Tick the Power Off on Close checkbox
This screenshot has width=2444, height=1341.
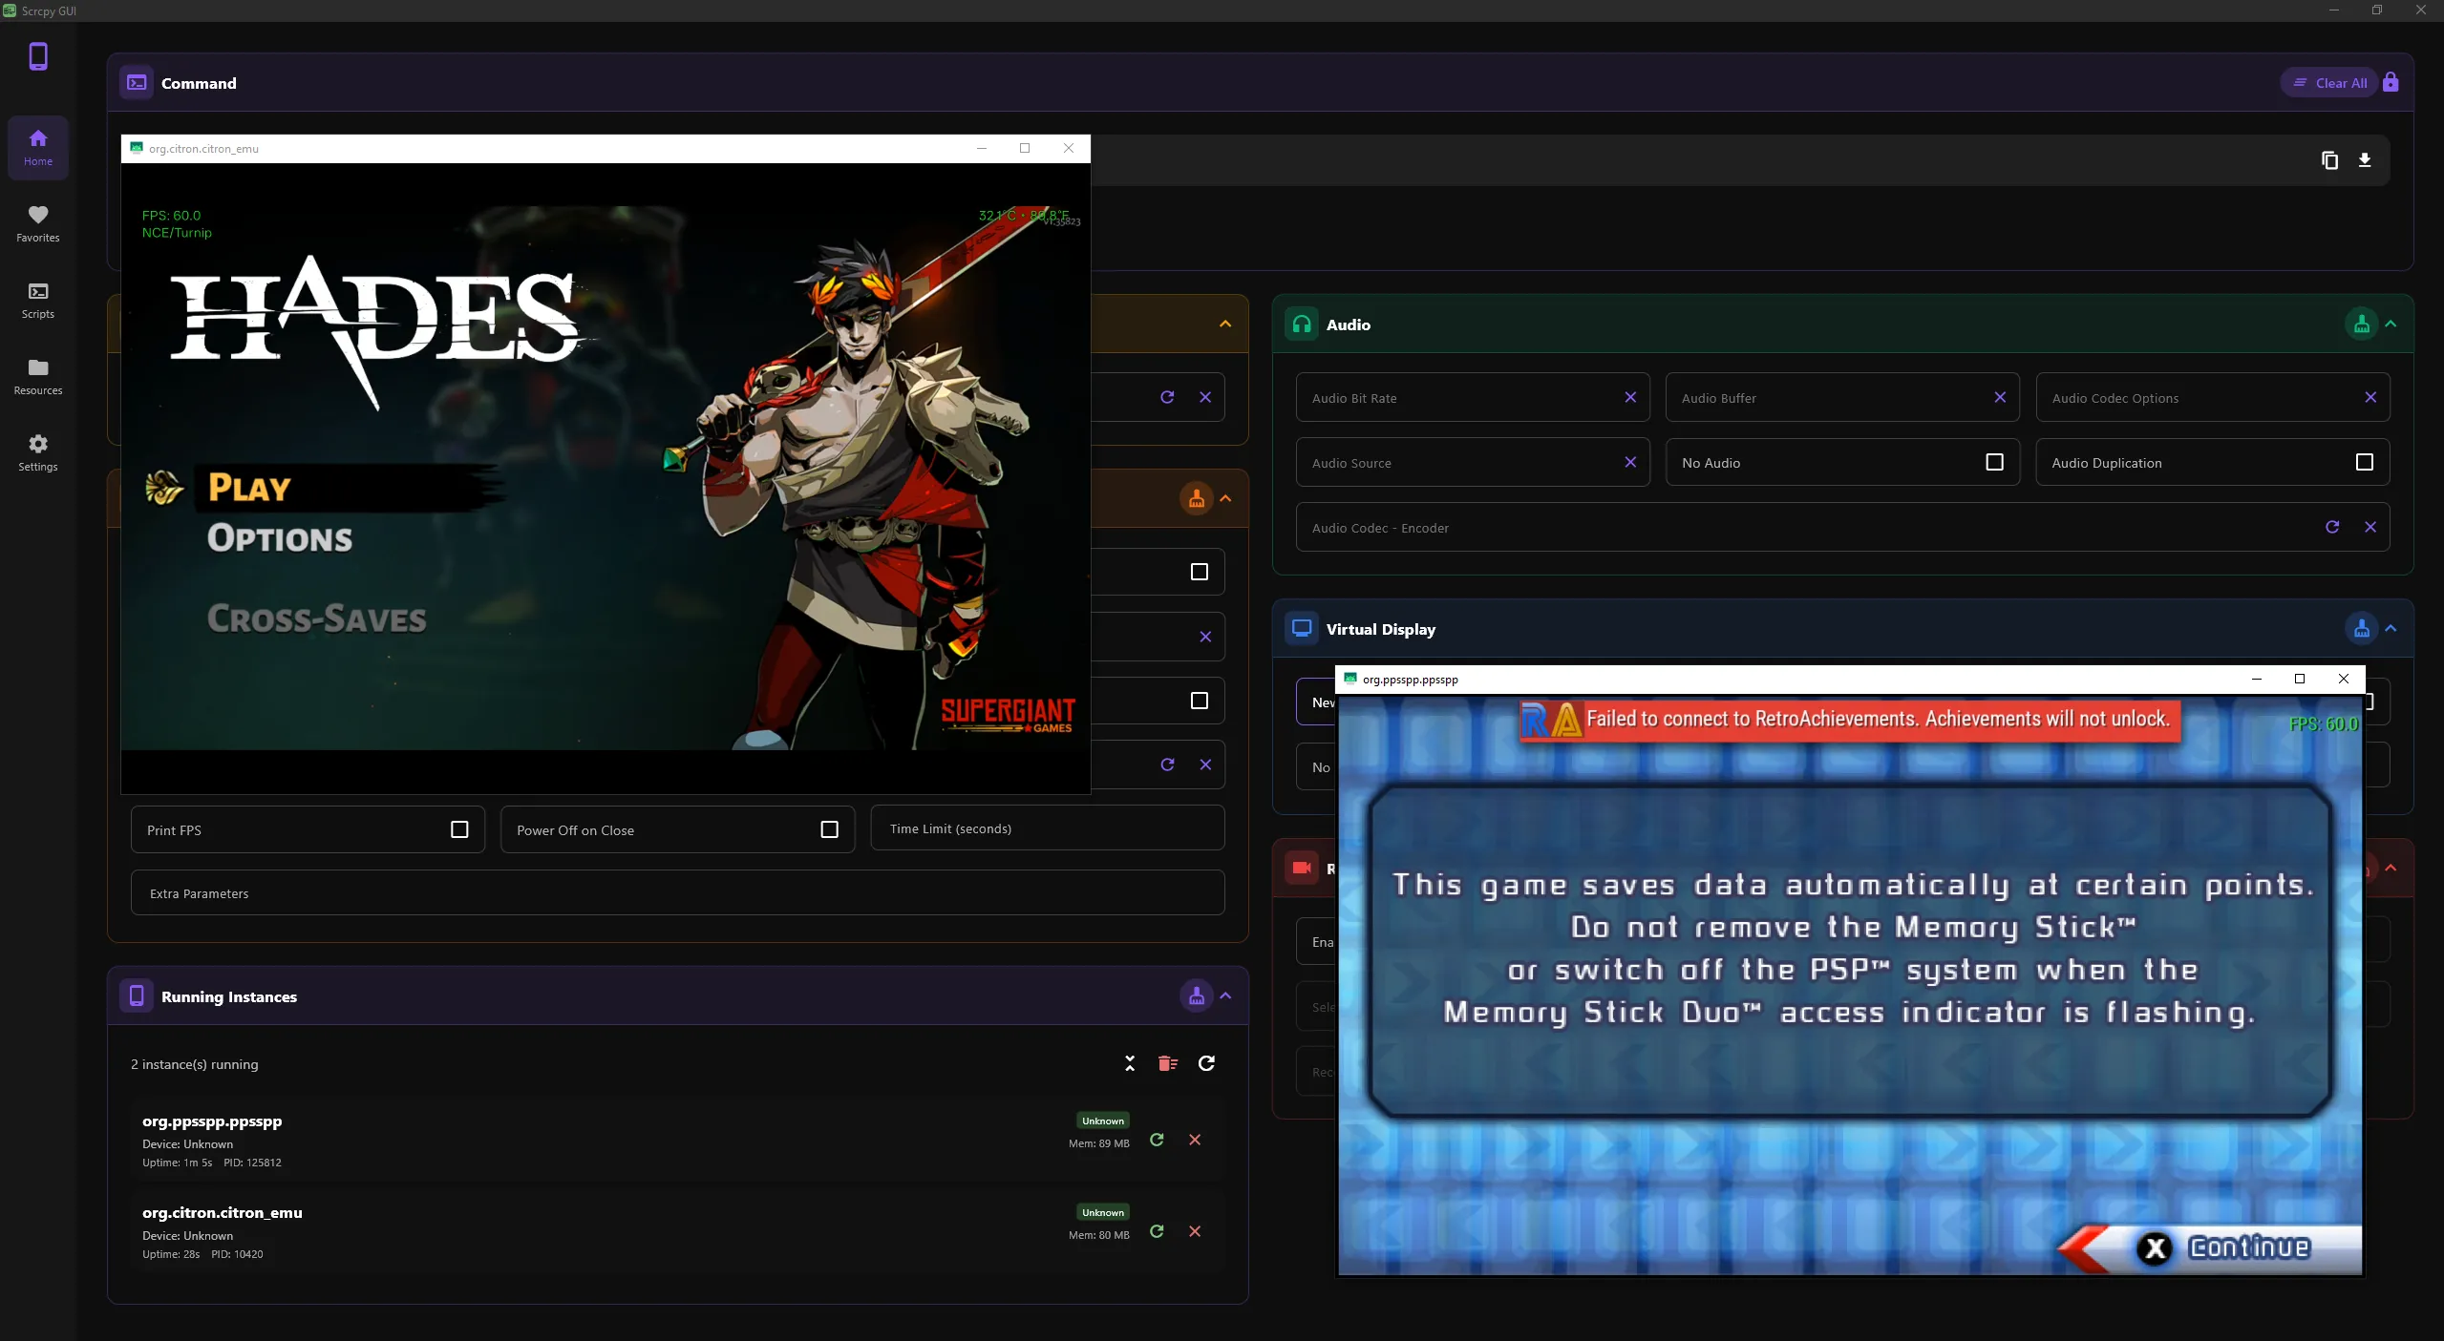click(829, 829)
